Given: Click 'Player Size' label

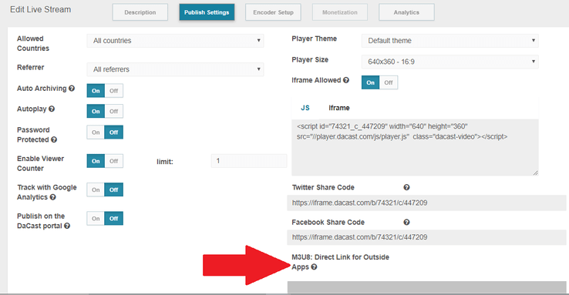Looking at the screenshot, I should 310,59.
